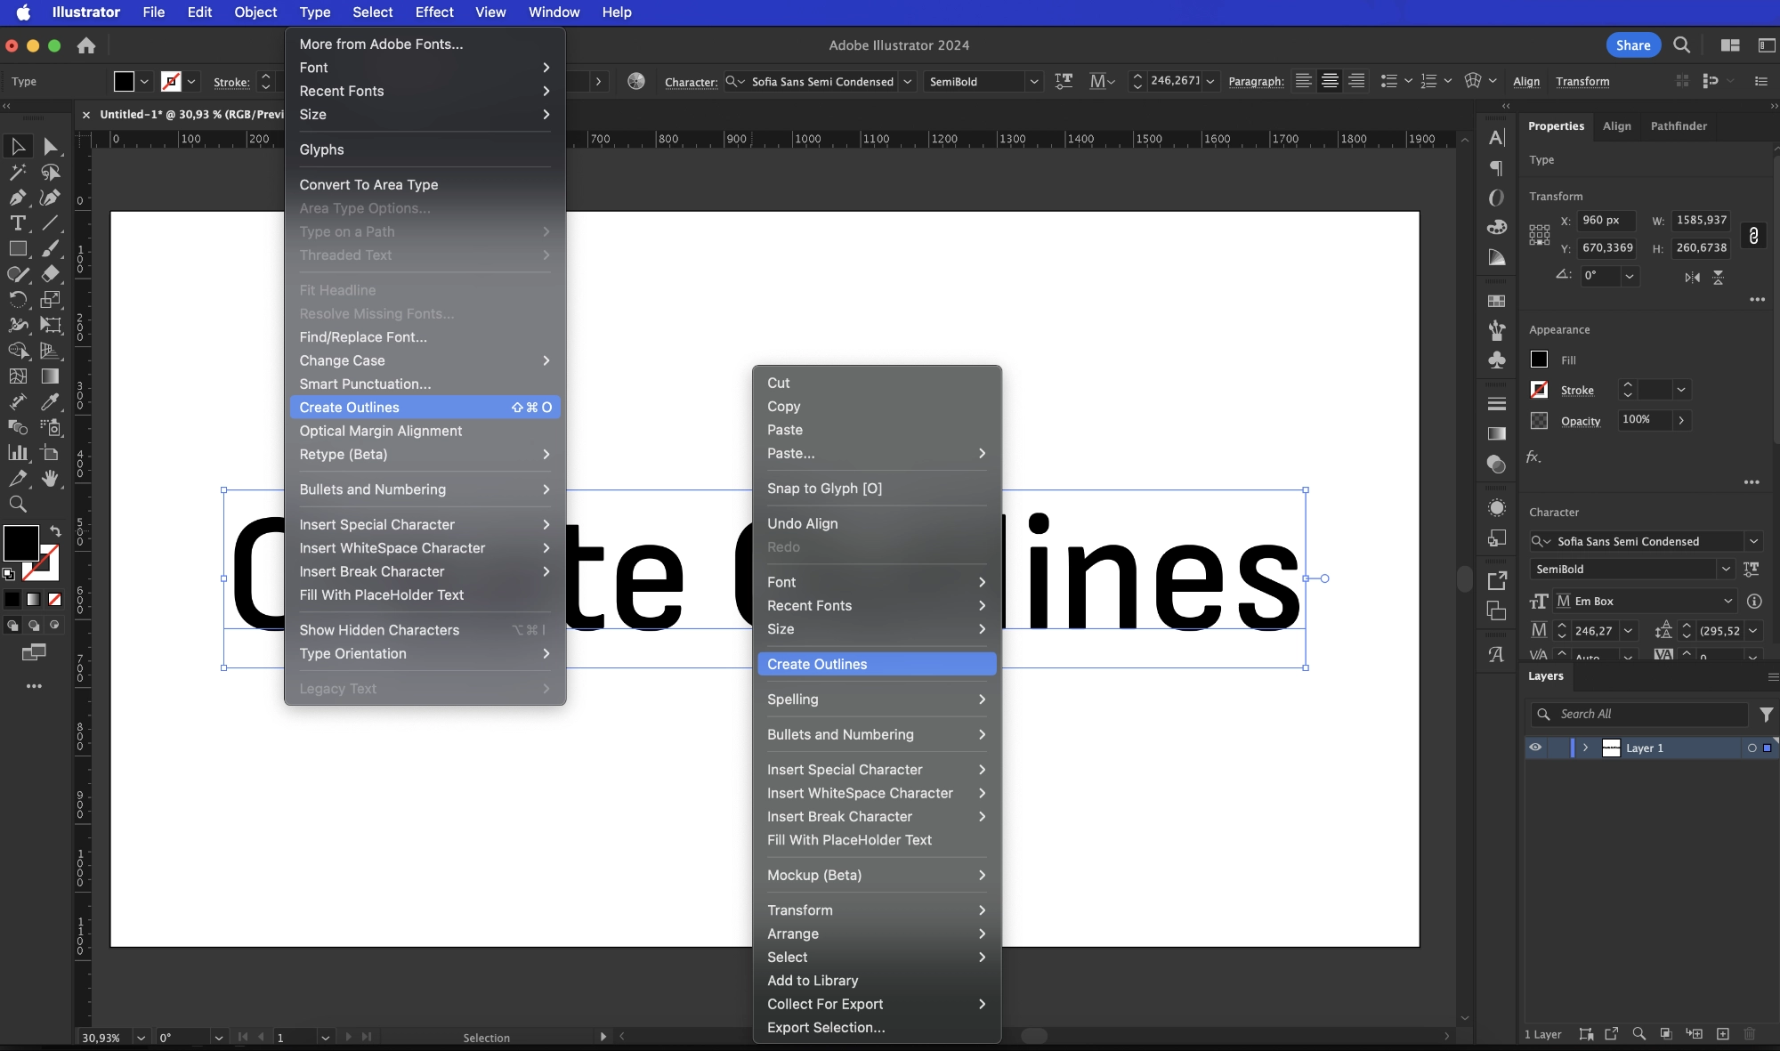Viewport: 1780px width, 1051px height.
Task: Click the black Fill color swatch in Appearance
Action: 1538,360
